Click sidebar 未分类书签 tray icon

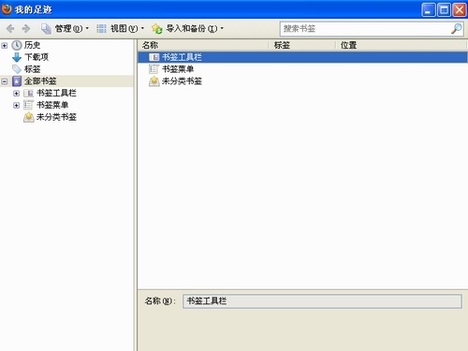(x=29, y=117)
